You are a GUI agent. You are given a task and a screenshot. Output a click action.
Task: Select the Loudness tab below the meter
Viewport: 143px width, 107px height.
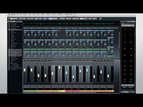pyautogui.click(x=131, y=92)
